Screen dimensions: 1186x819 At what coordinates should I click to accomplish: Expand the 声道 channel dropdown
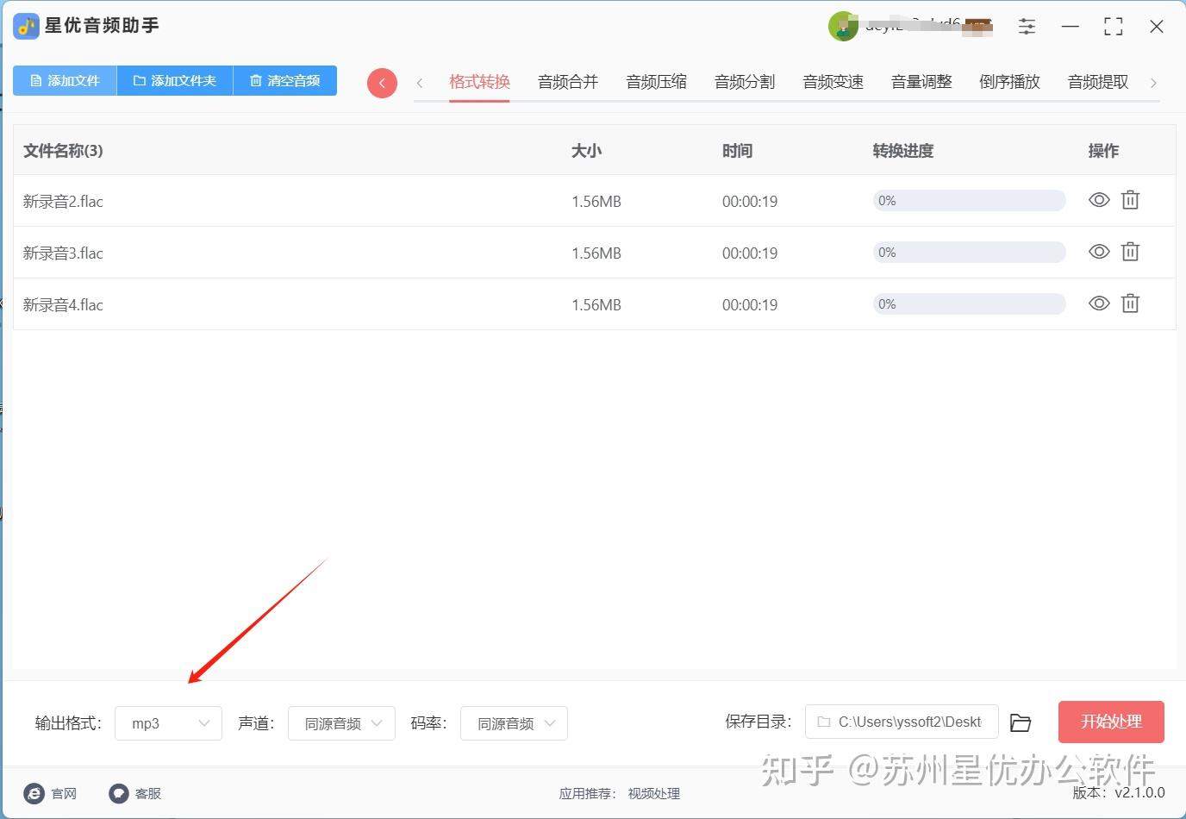tap(341, 723)
